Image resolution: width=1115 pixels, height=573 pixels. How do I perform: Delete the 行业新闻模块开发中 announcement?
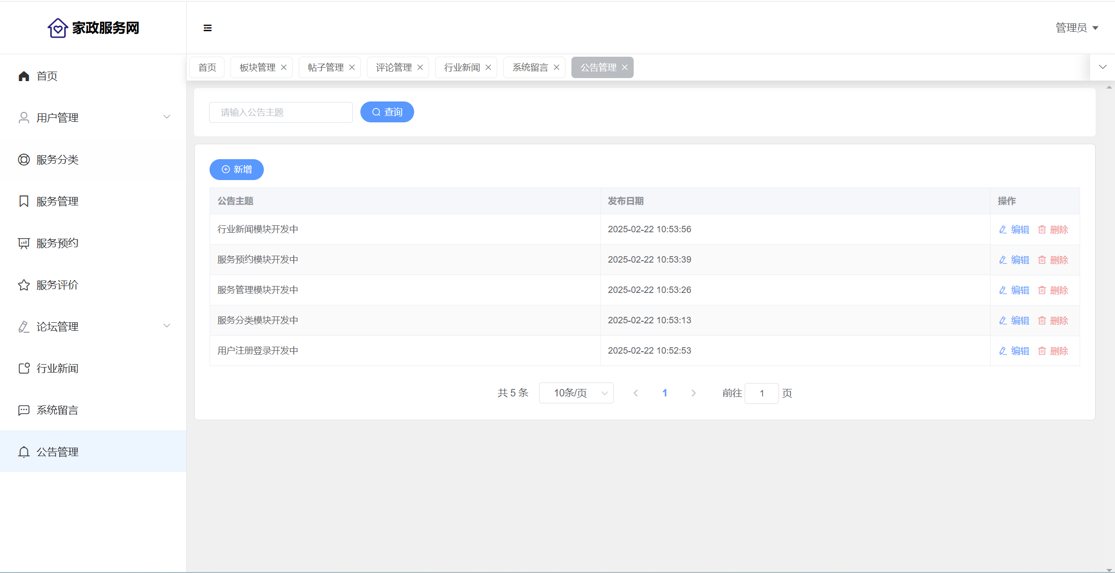[1053, 230]
